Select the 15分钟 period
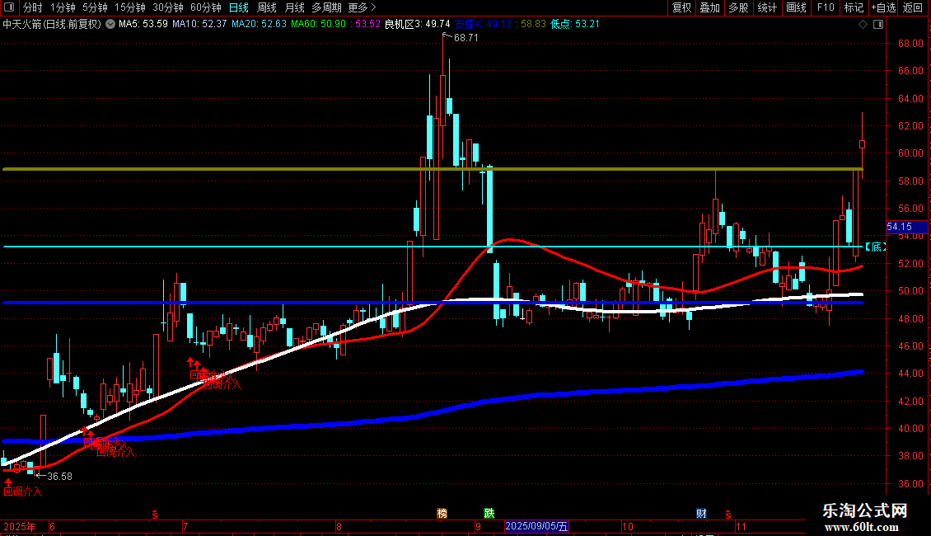931x536 pixels. tap(130, 7)
